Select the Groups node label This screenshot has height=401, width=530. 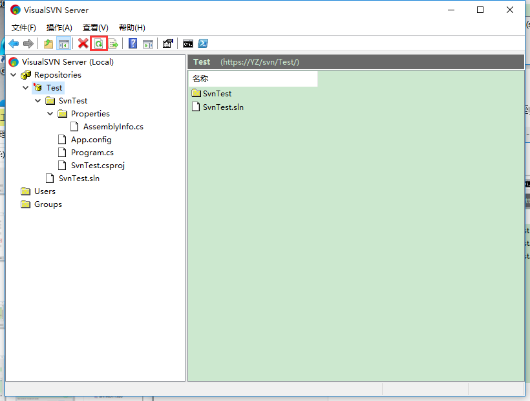(x=48, y=204)
